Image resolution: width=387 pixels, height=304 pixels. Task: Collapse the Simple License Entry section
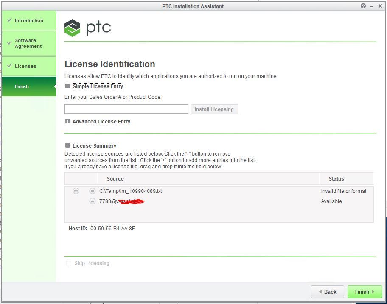click(67, 86)
